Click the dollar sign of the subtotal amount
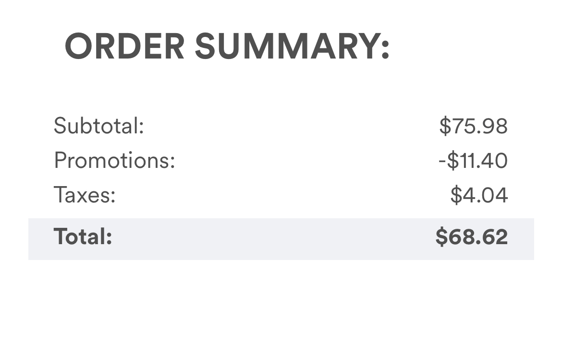 pyautogui.click(x=445, y=126)
